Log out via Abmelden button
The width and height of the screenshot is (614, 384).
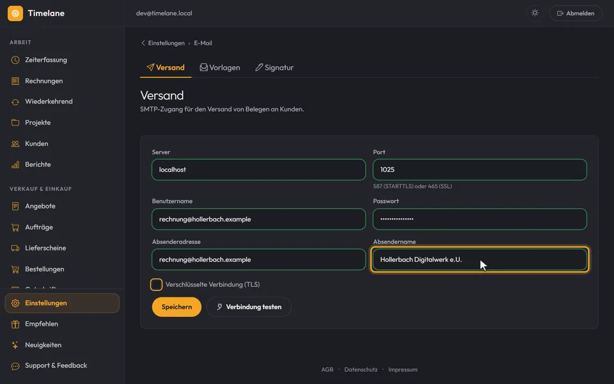pyautogui.click(x=576, y=13)
